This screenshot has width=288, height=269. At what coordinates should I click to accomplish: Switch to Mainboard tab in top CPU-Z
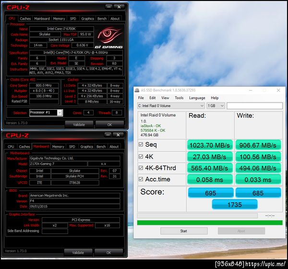42,19
